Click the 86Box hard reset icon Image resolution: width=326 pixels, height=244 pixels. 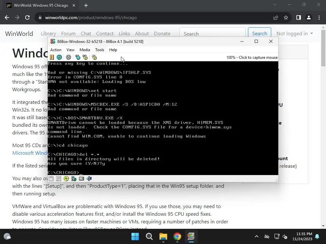coord(59,57)
